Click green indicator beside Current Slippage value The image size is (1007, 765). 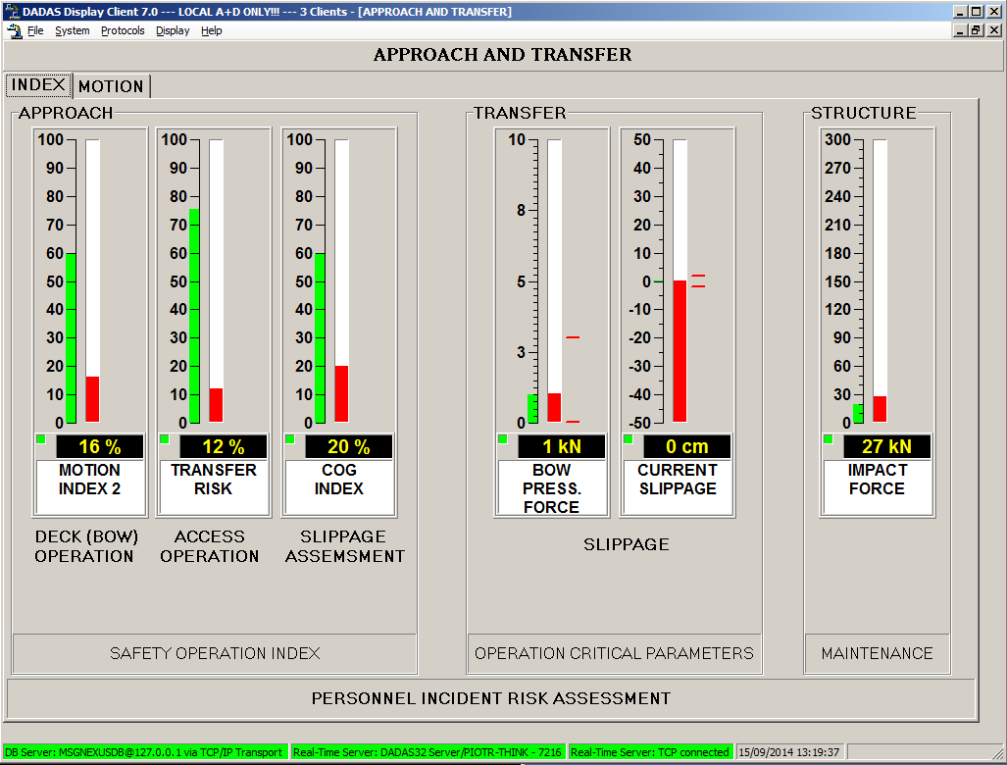628,438
